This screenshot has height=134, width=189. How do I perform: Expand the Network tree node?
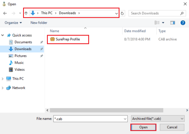click(x=2, y=88)
